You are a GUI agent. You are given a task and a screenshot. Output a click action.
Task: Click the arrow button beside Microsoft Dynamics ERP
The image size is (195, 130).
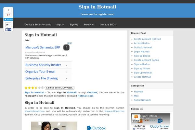66,47
